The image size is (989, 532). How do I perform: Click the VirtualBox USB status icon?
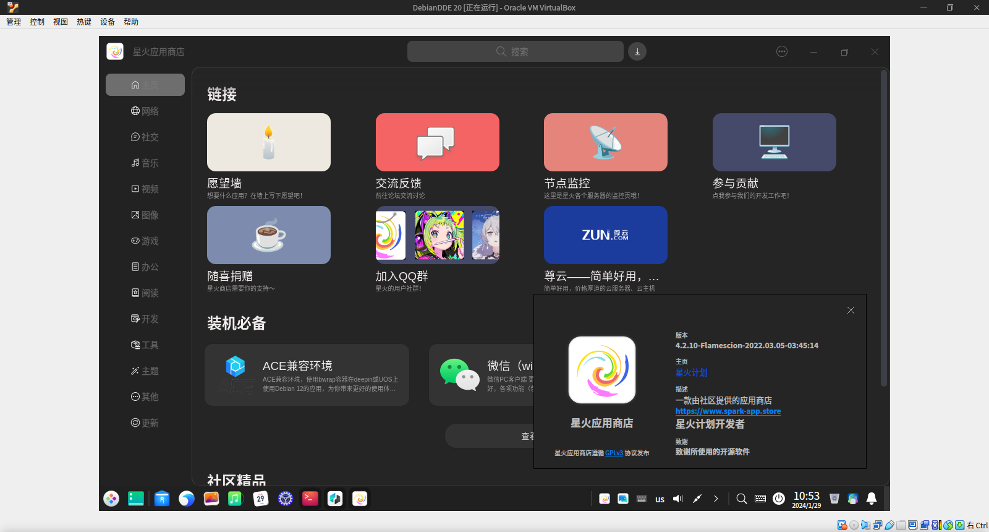889,525
